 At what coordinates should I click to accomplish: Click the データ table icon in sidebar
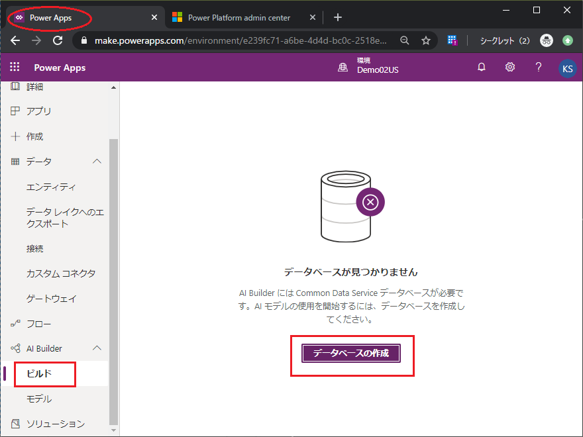coord(15,162)
